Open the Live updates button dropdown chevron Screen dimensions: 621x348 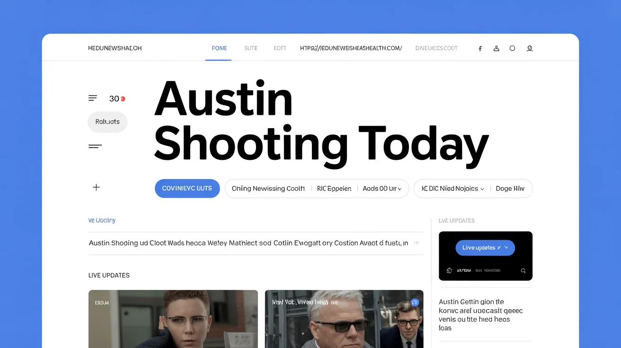click(506, 248)
